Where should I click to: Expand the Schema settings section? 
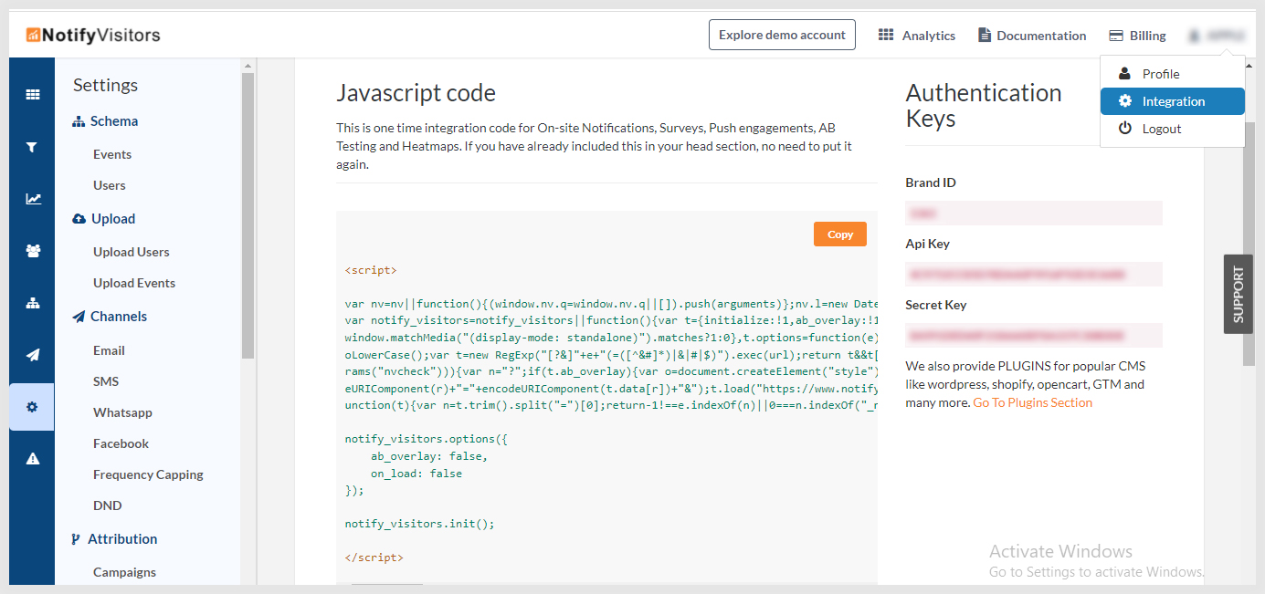pyautogui.click(x=105, y=121)
